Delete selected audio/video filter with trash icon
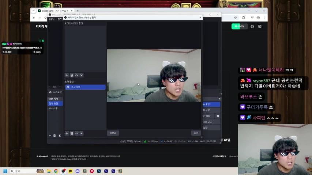This screenshot has height=175, width=312. pos(72,75)
